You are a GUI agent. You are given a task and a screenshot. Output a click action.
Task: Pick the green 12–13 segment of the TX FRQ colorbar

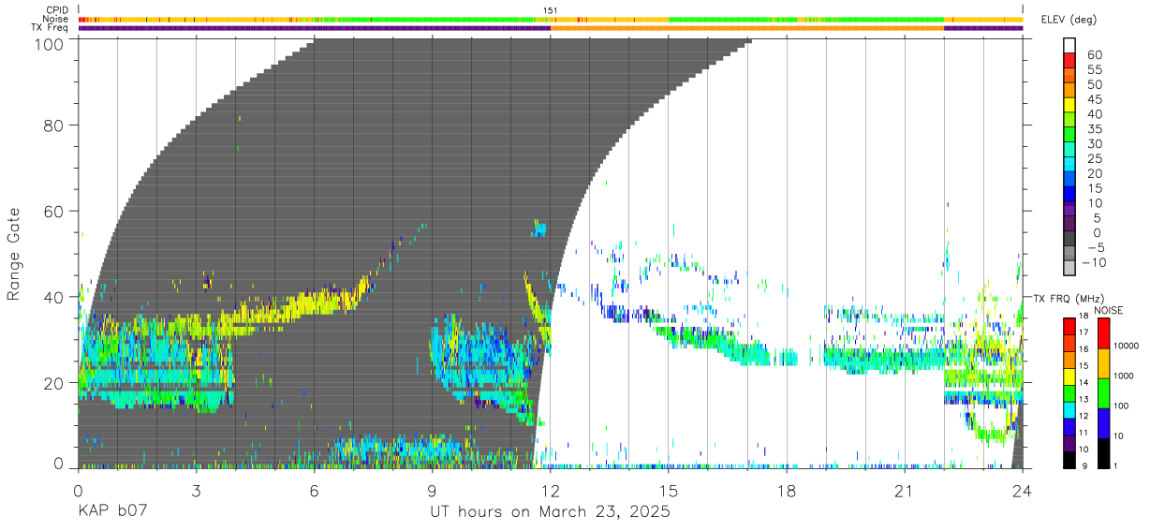1070,392
